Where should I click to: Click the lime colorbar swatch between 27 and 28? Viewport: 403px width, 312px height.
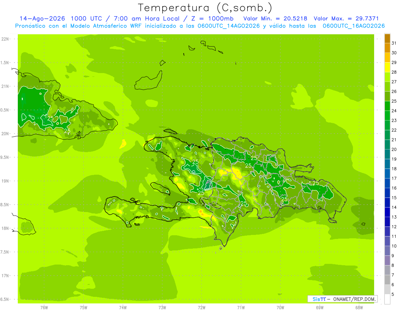[387, 77]
